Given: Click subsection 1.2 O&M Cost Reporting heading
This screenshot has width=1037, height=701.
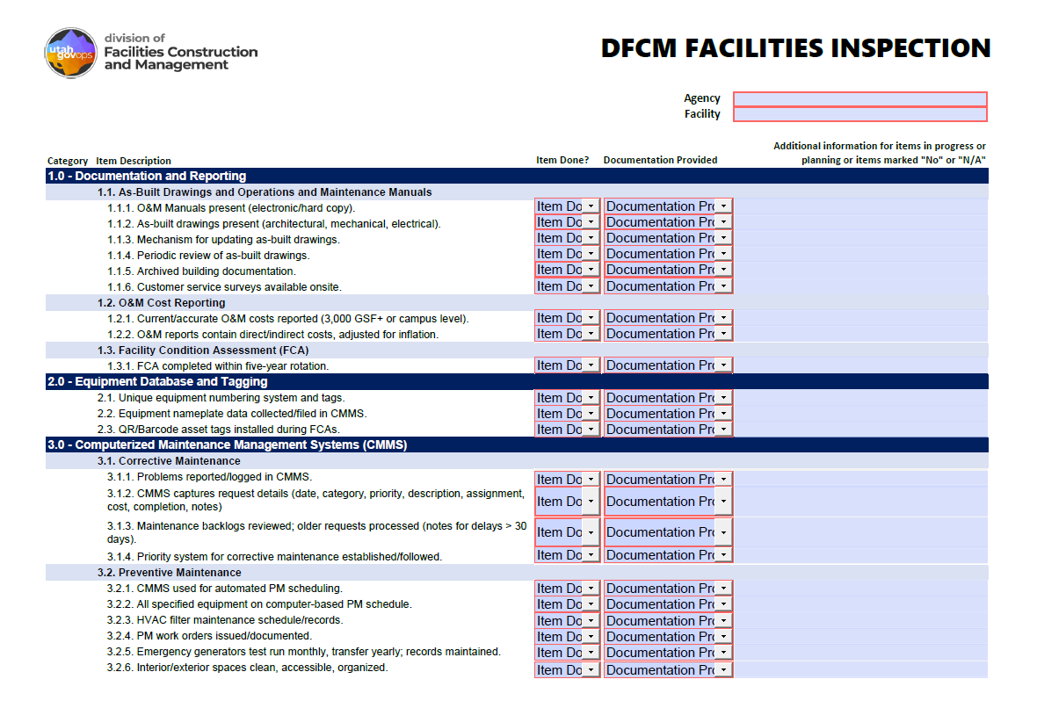Looking at the screenshot, I should [x=162, y=303].
